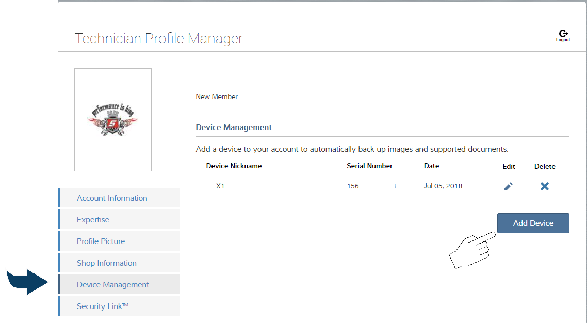Select Device Management in the sidebar
This screenshot has height=323, width=587.
point(112,285)
